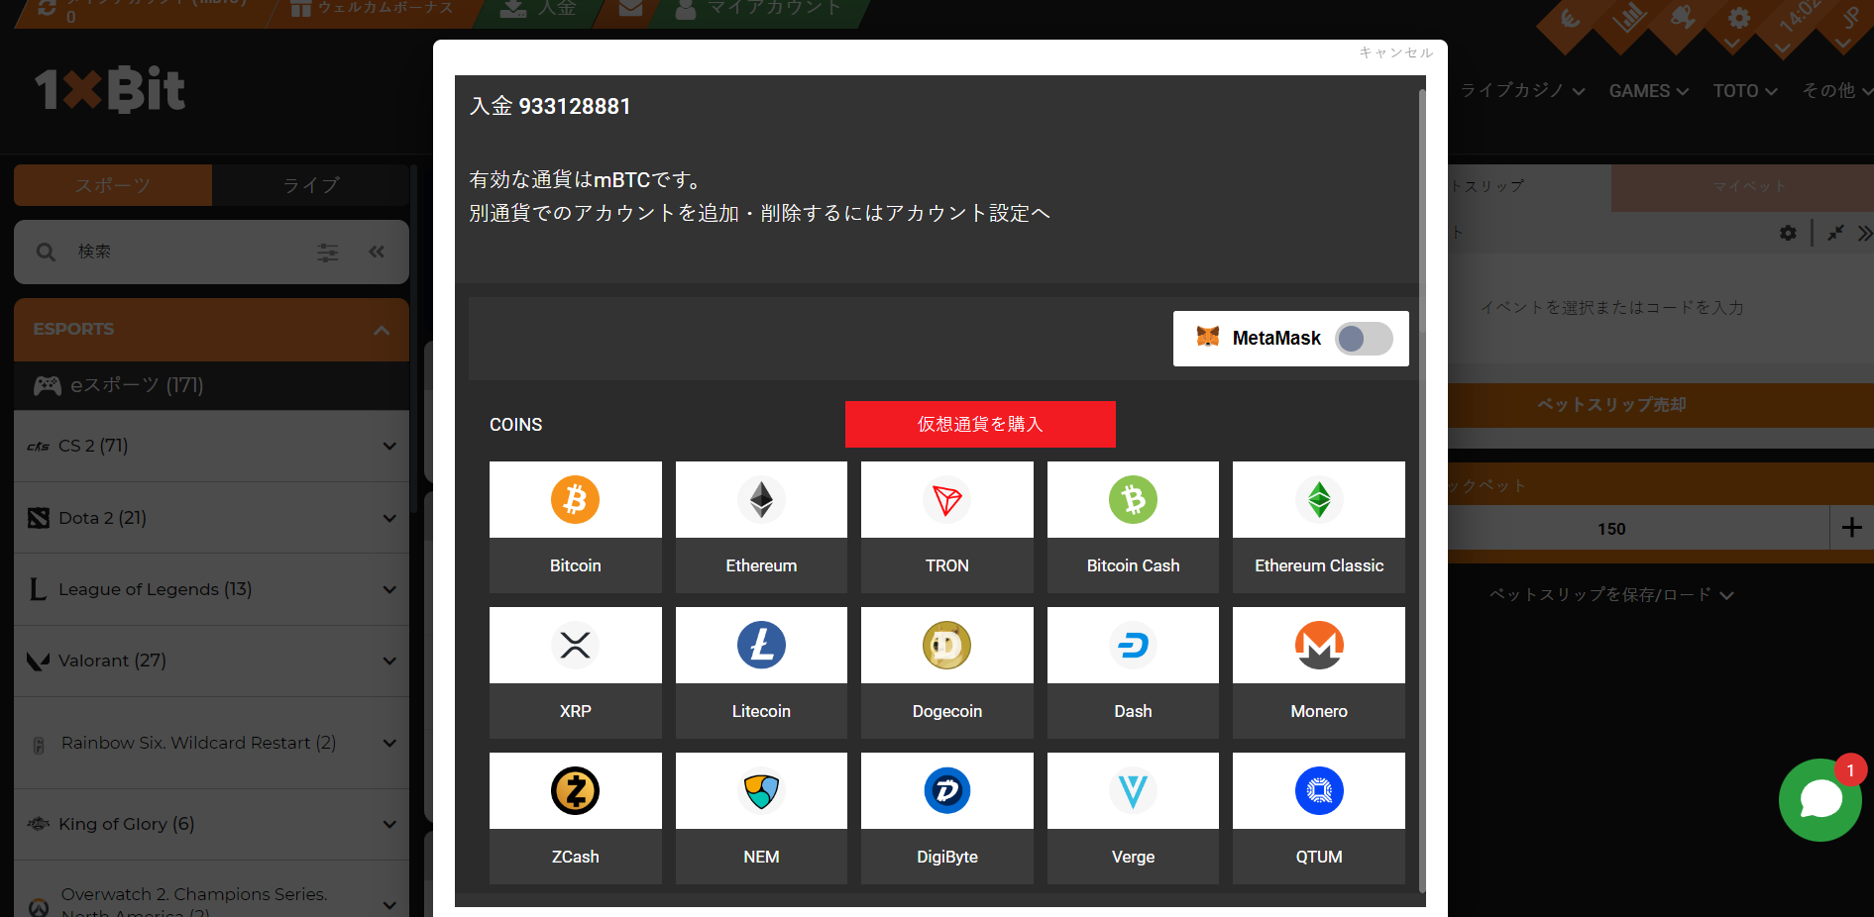Select the Litecoin icon
The image size is (1874, 917).
pos(761,646)
